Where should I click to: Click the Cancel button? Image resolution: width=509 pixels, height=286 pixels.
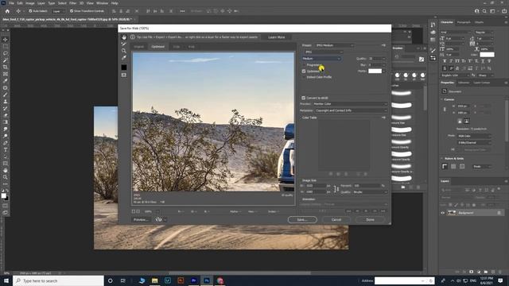[336, 220]
